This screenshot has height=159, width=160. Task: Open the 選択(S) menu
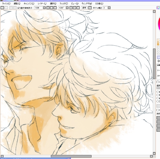[x=53, y=4]
